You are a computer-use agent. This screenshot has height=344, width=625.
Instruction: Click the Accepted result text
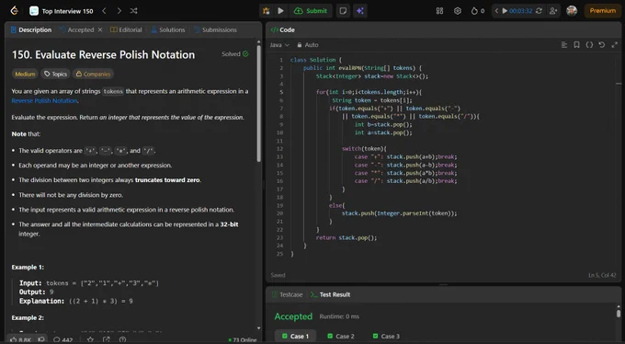point(293,316)
